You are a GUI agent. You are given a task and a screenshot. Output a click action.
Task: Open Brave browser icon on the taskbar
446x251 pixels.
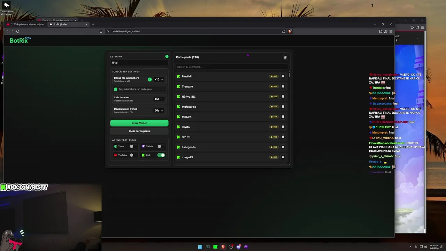[x=223, y=247]
